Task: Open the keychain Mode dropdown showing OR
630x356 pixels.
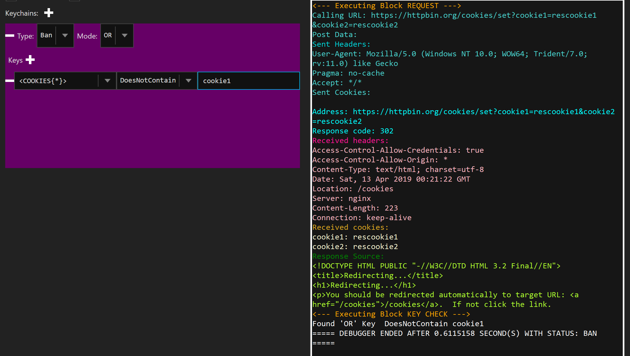Action: (124, 35)
